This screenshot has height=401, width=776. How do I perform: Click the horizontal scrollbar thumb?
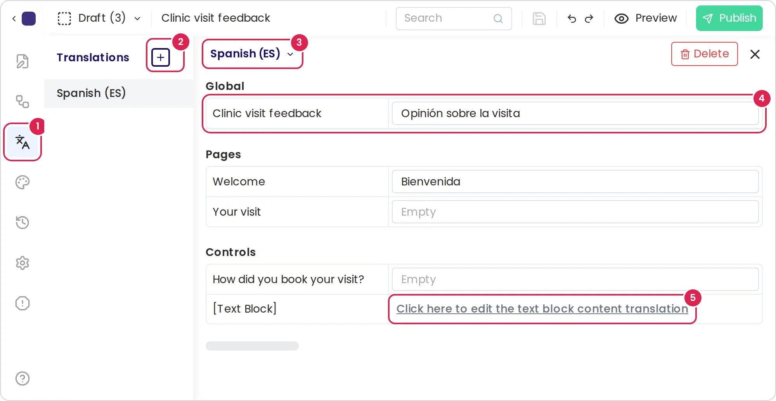(x=252, y=346)
